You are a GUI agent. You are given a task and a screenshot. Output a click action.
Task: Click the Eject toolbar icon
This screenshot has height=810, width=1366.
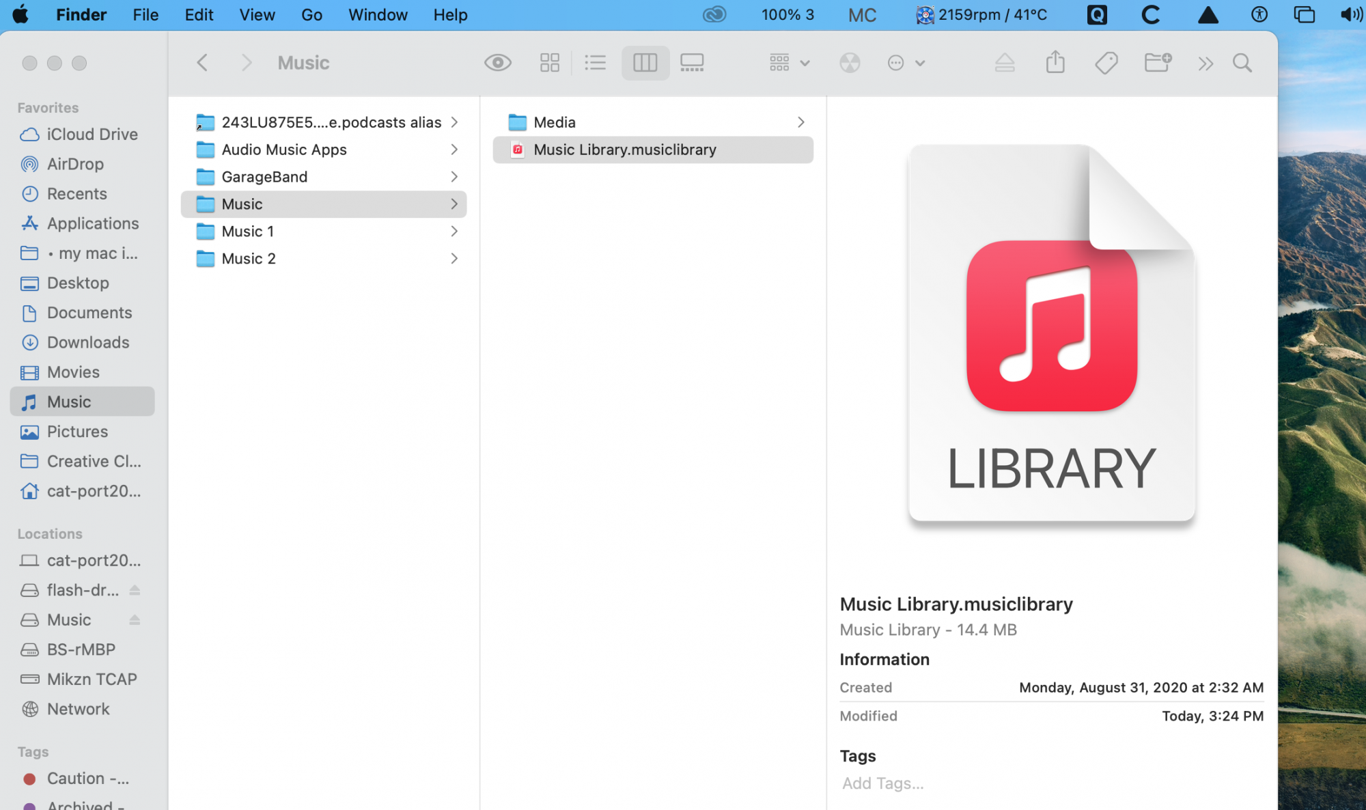[x=1004, y=63]
